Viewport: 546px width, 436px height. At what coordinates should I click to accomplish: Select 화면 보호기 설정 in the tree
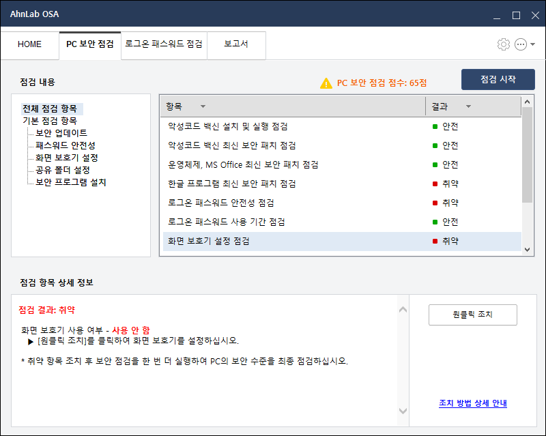(x=66, y=158)
